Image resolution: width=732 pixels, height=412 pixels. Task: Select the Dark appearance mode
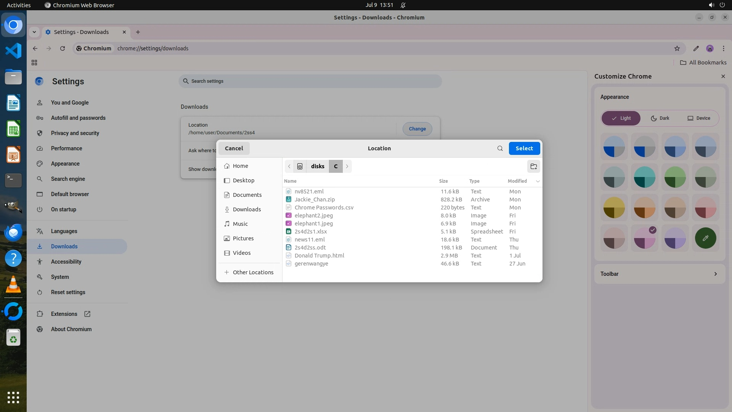660,118
